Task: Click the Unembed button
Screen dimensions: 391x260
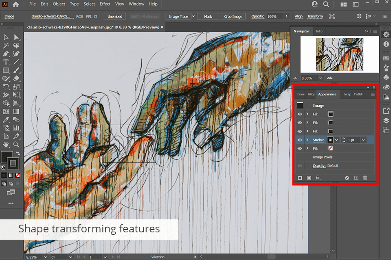Action: click(x=115, y=16)
